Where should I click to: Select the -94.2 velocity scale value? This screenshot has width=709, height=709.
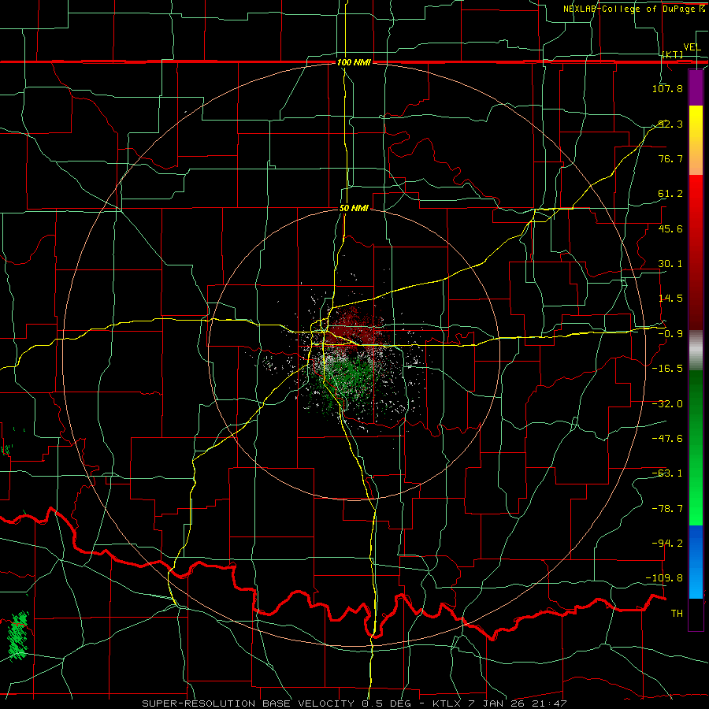click(x=667, y=543)
